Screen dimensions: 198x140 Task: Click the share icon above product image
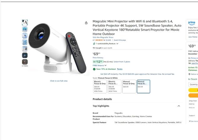86,23
